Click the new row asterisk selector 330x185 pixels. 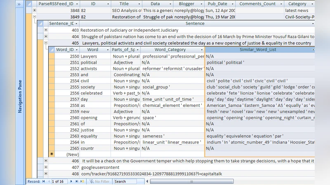[x=52, y=154]
